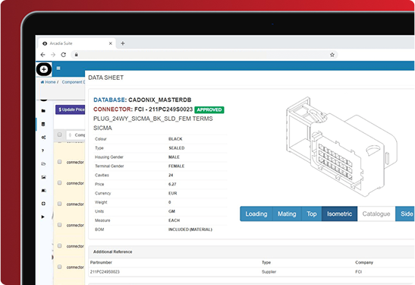Click the Type value SEALED
Image resolution: width=415 pixels, height=285 pixels.
pyautogui.click(x=177, y=148)
